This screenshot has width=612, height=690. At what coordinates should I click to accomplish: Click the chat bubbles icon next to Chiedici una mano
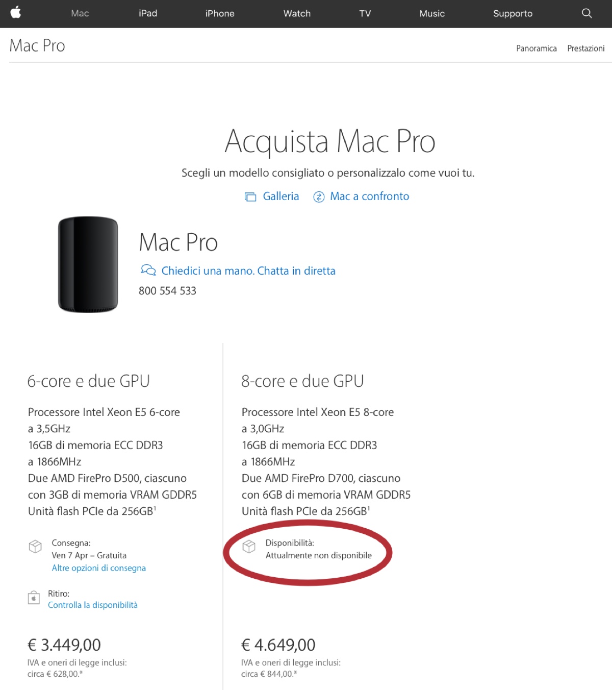(x=148, y=270)
